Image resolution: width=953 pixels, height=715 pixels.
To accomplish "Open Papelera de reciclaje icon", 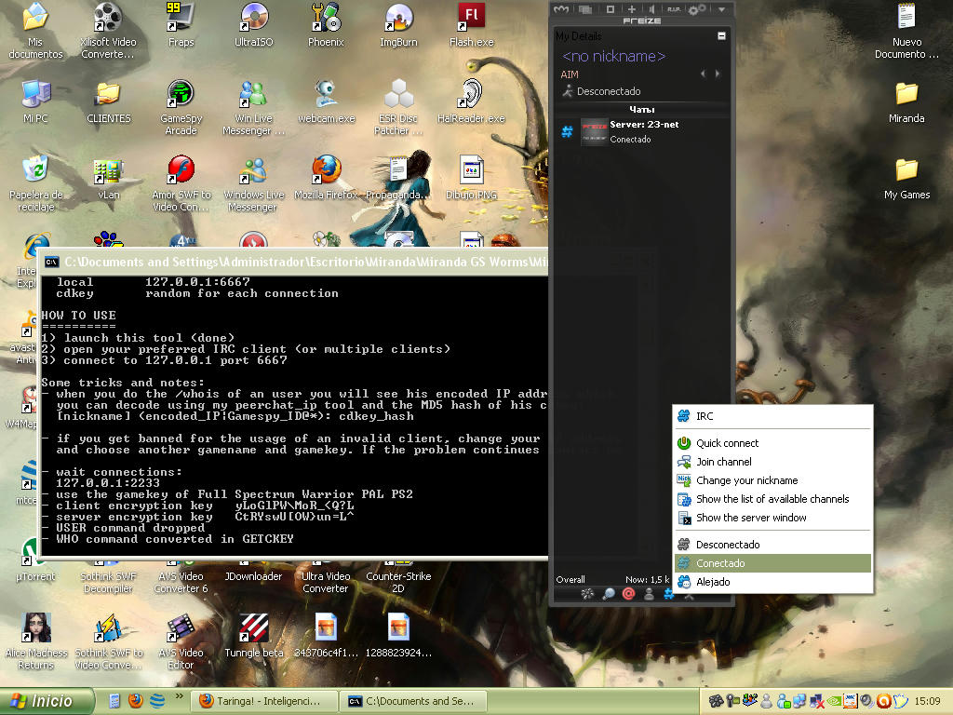I will (x=35, y=183).
